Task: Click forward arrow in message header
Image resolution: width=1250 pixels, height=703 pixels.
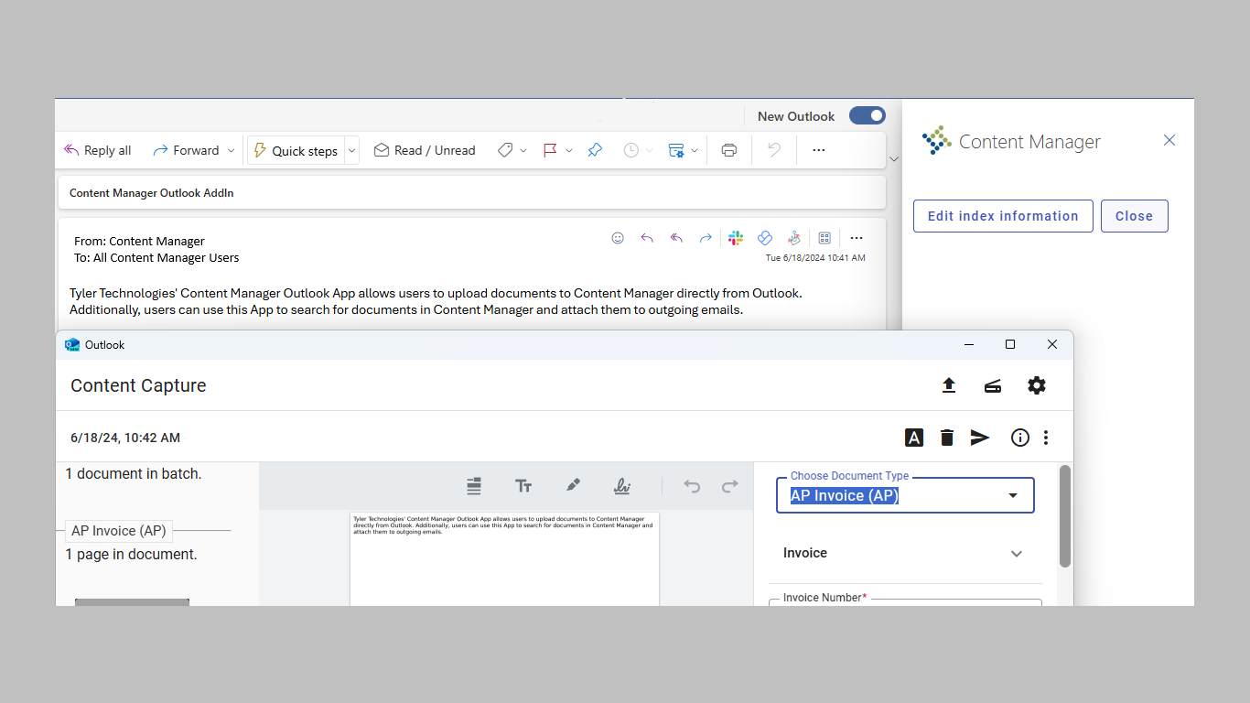Action: (706, 238)
